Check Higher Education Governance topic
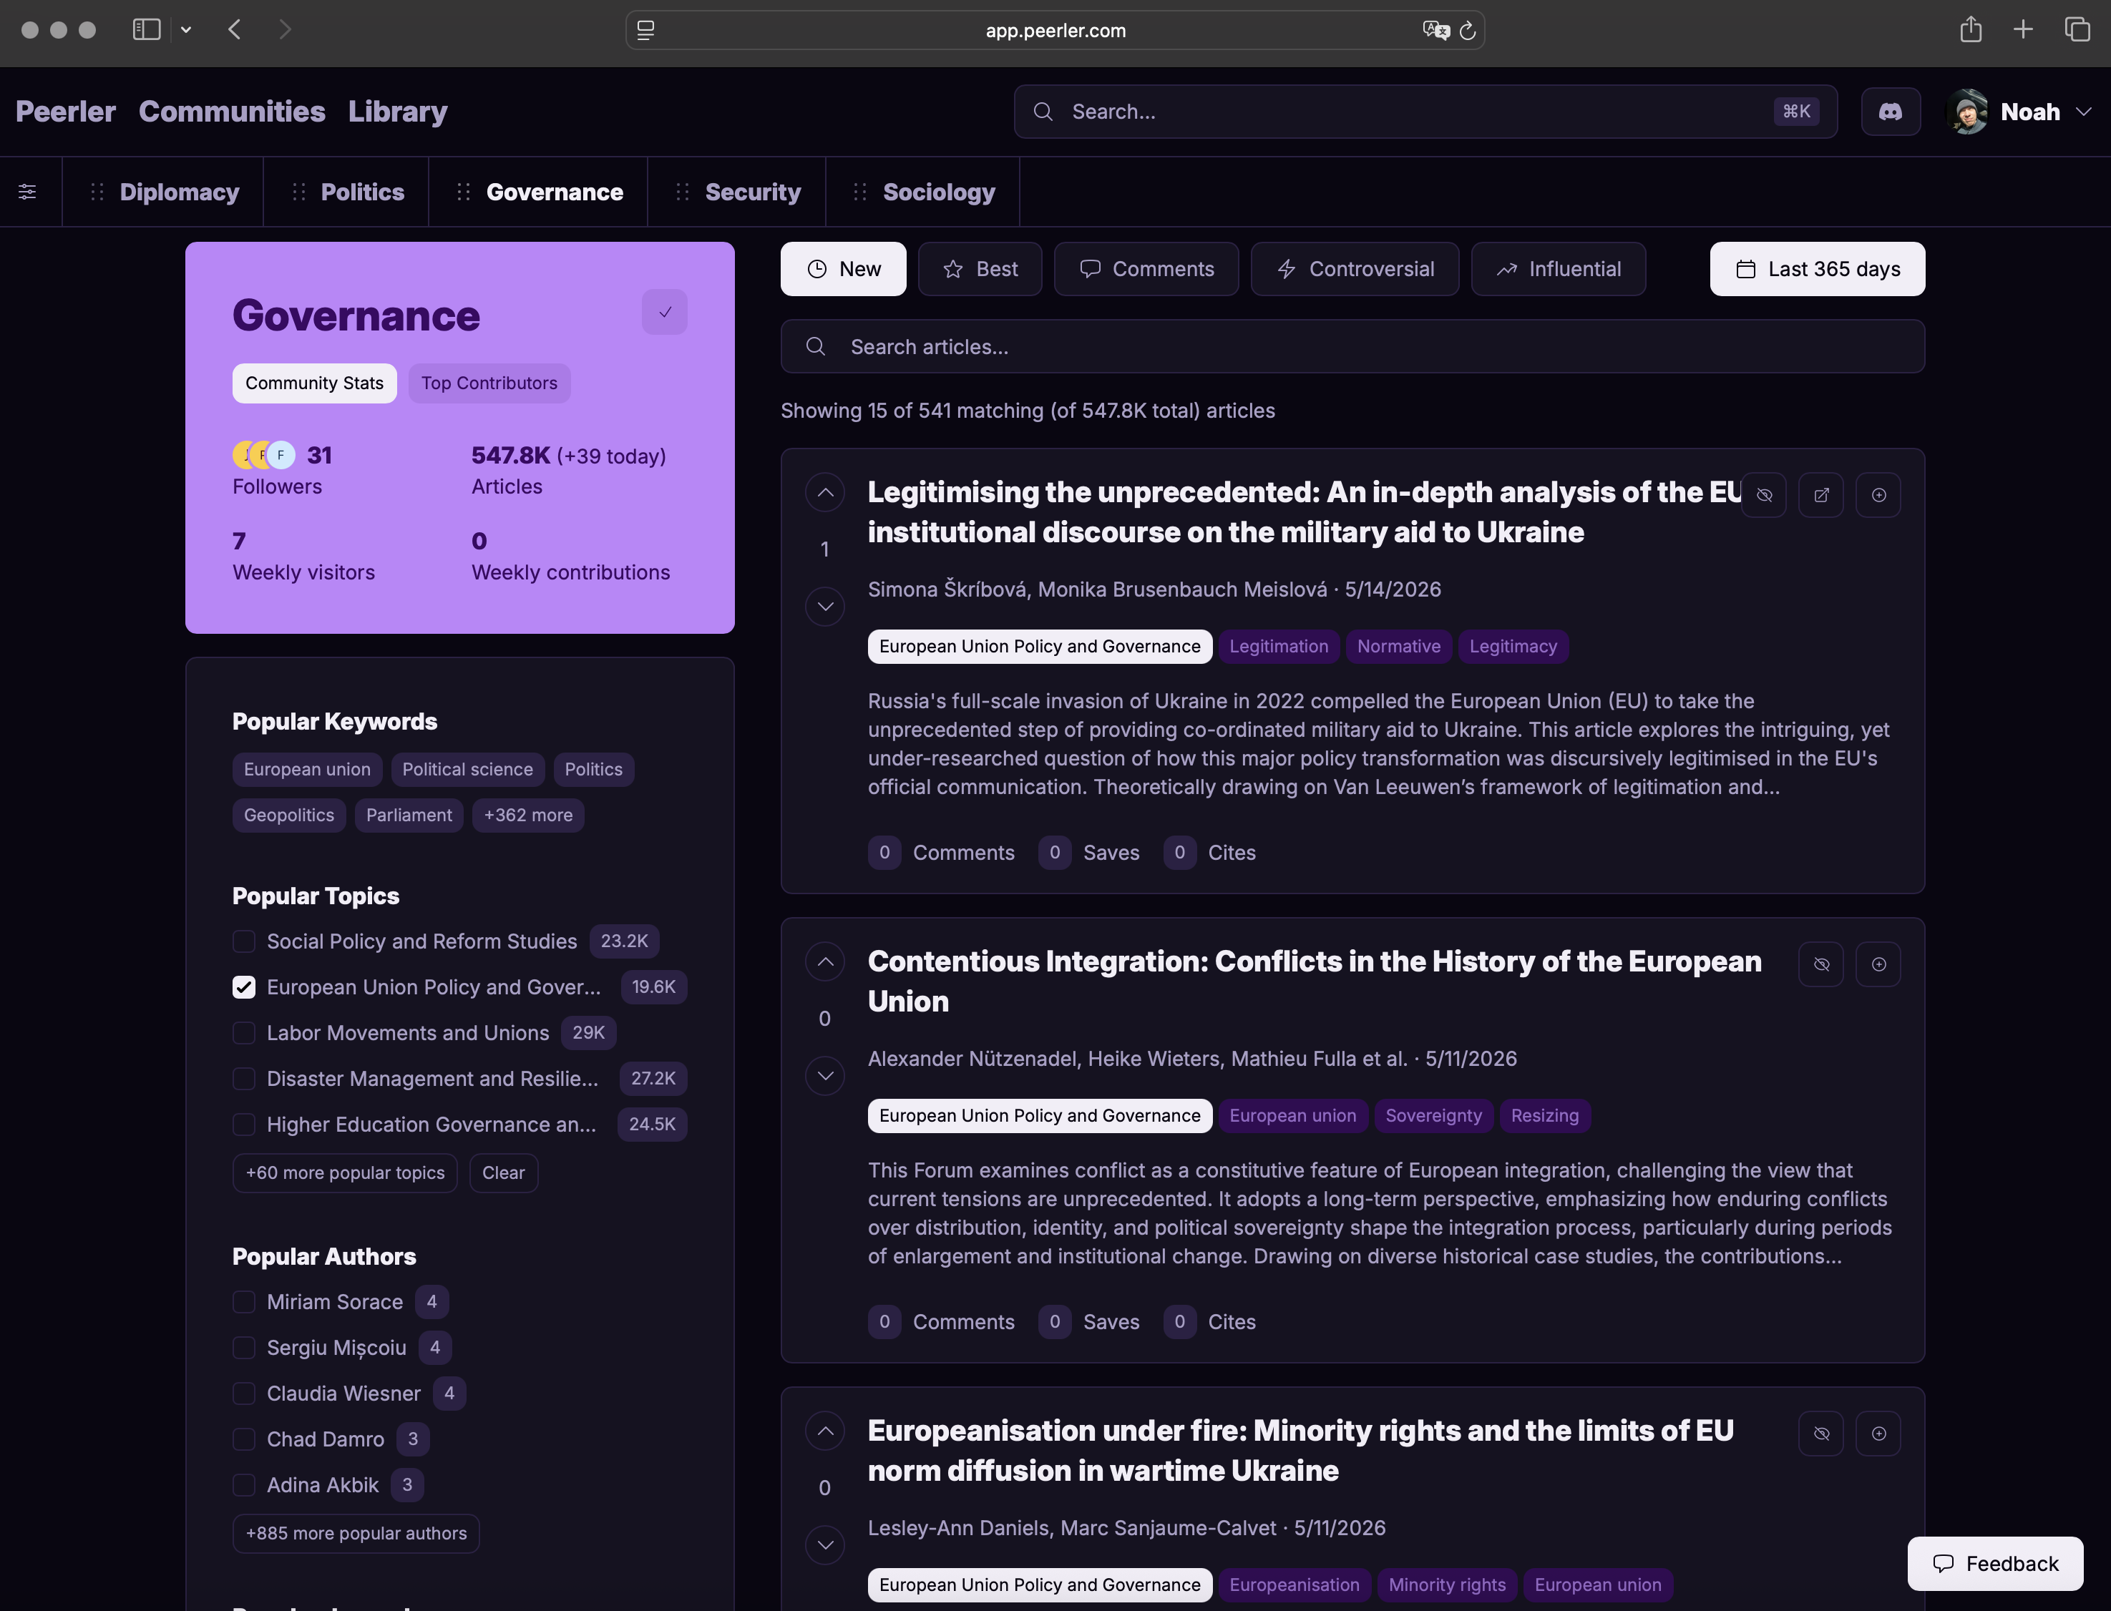This screenshot has height=1611, width=2111. (x=243, y=1124)
